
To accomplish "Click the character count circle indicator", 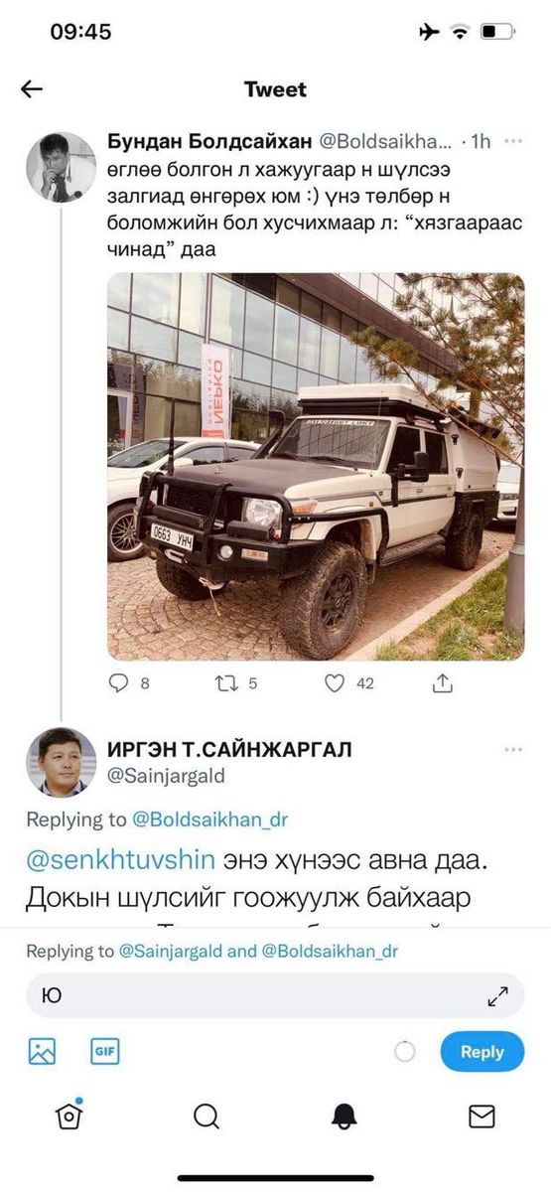I will click(x=405, y=1052).
